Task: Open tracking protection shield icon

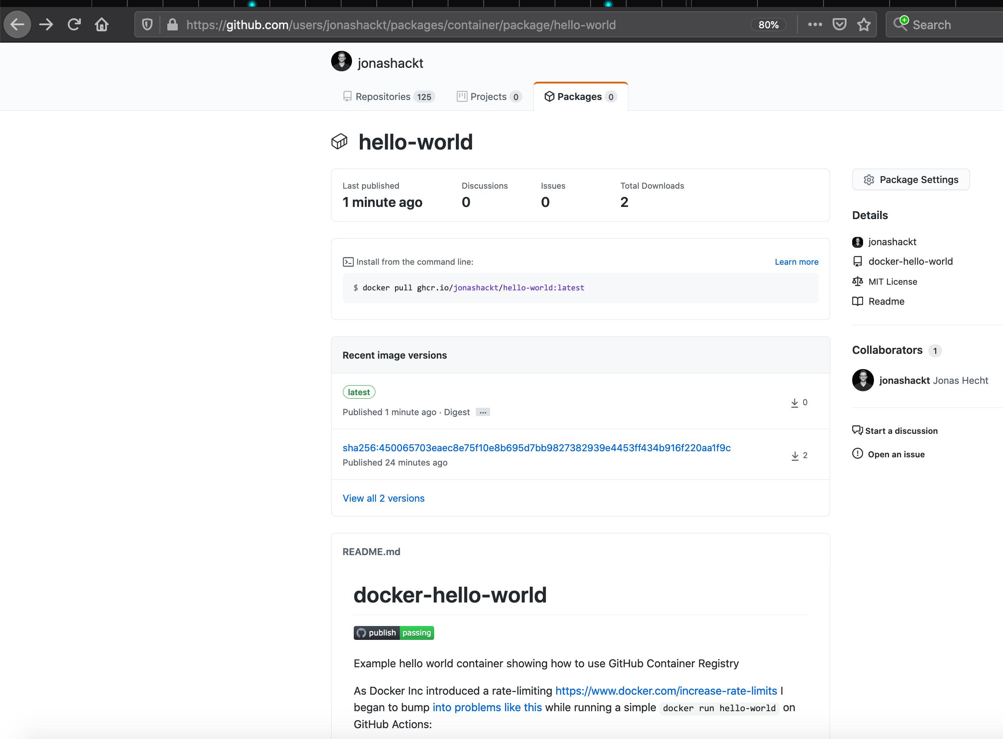Action: pos(147,25)
